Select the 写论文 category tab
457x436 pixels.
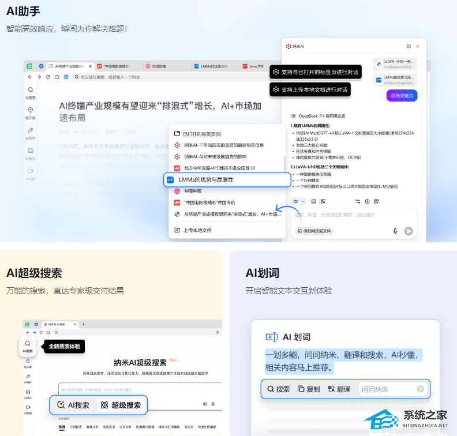coord(189,427)
